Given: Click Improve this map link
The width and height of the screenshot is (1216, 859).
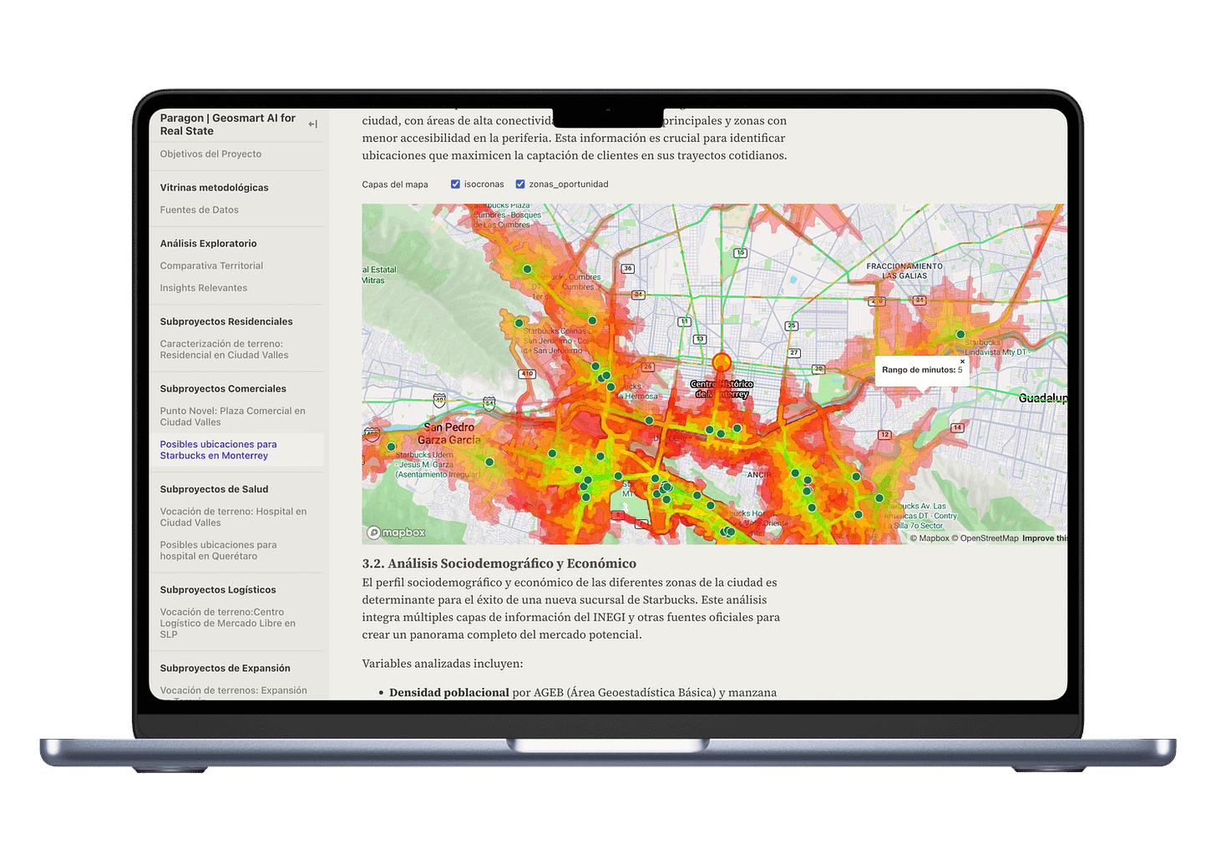Looking at the screenshot, I should pos(1044,538).
